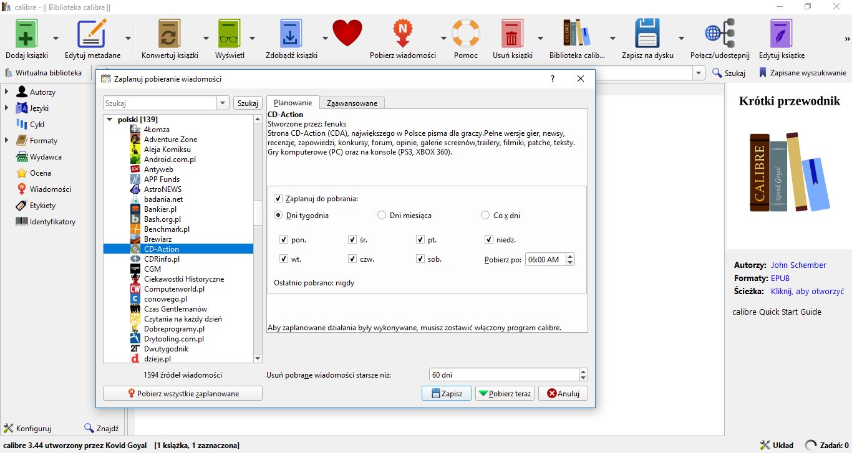The width and height of the screenshot is (852, 453).
Task: Switch to Planowanie tab
Action: pos(293,103)
